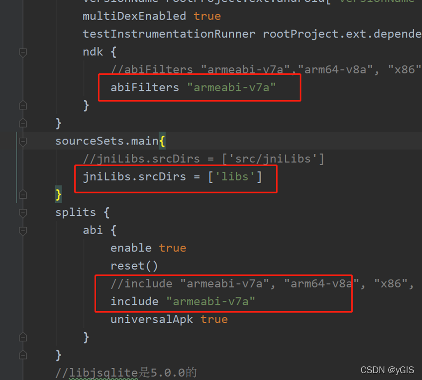Collapse the abi block fold arrow
Image resolution: width=422 pixels, height=380 pixels.
pos(22,230)
